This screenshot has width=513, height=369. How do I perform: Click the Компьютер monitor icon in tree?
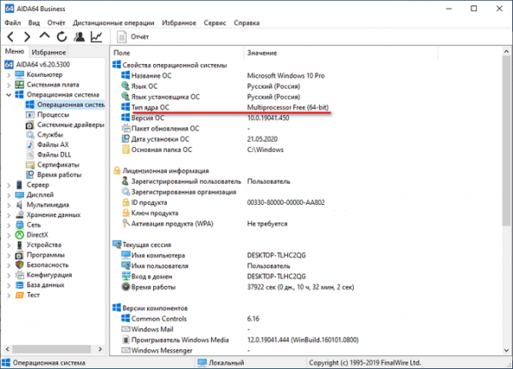coord(20,74)
